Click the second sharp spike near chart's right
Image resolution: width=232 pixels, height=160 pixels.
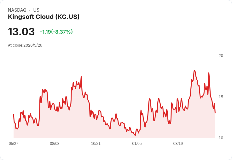click(x=209, y=73)
